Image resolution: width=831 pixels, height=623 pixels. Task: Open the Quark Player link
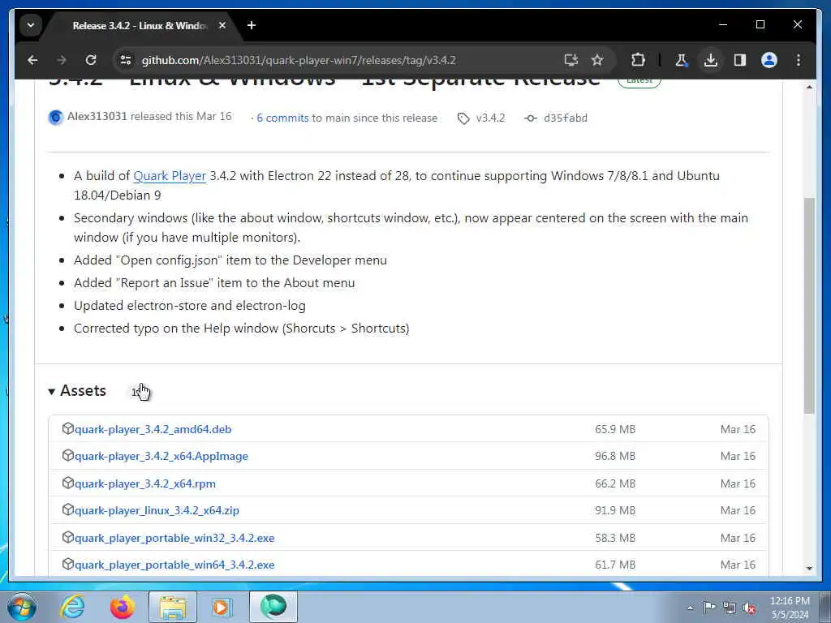tap(170, 176)
